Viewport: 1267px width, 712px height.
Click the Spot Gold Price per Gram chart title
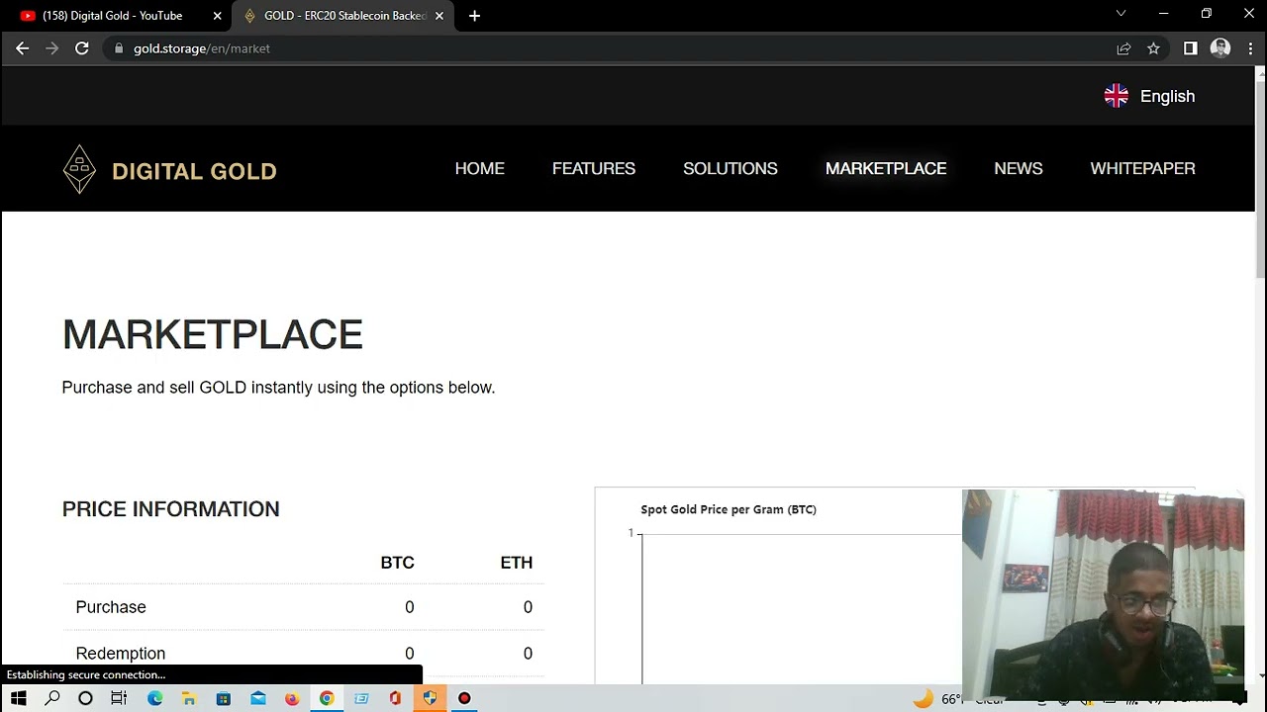coord(729,509)
